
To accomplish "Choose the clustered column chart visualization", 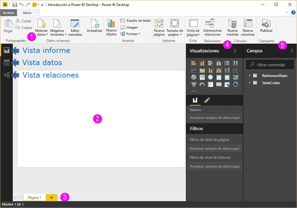I will tap(219, 63).
